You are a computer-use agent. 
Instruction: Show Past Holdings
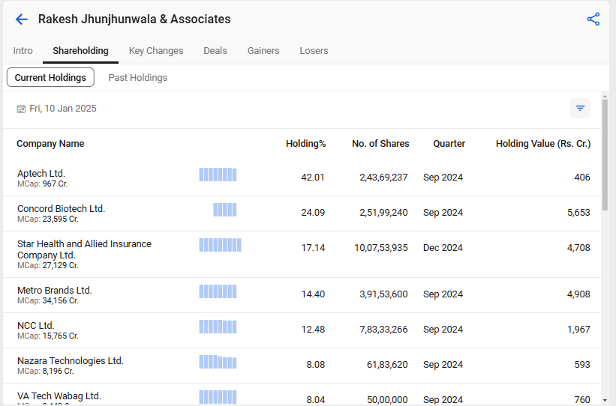[x=138, y=78]
